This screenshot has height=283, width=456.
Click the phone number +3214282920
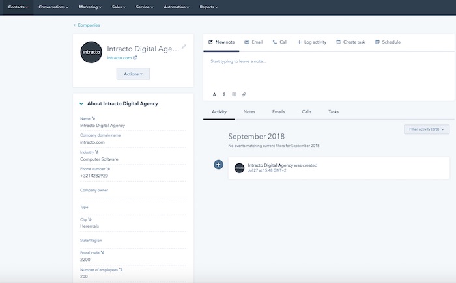pyautogui.click(x=94, y=176)
